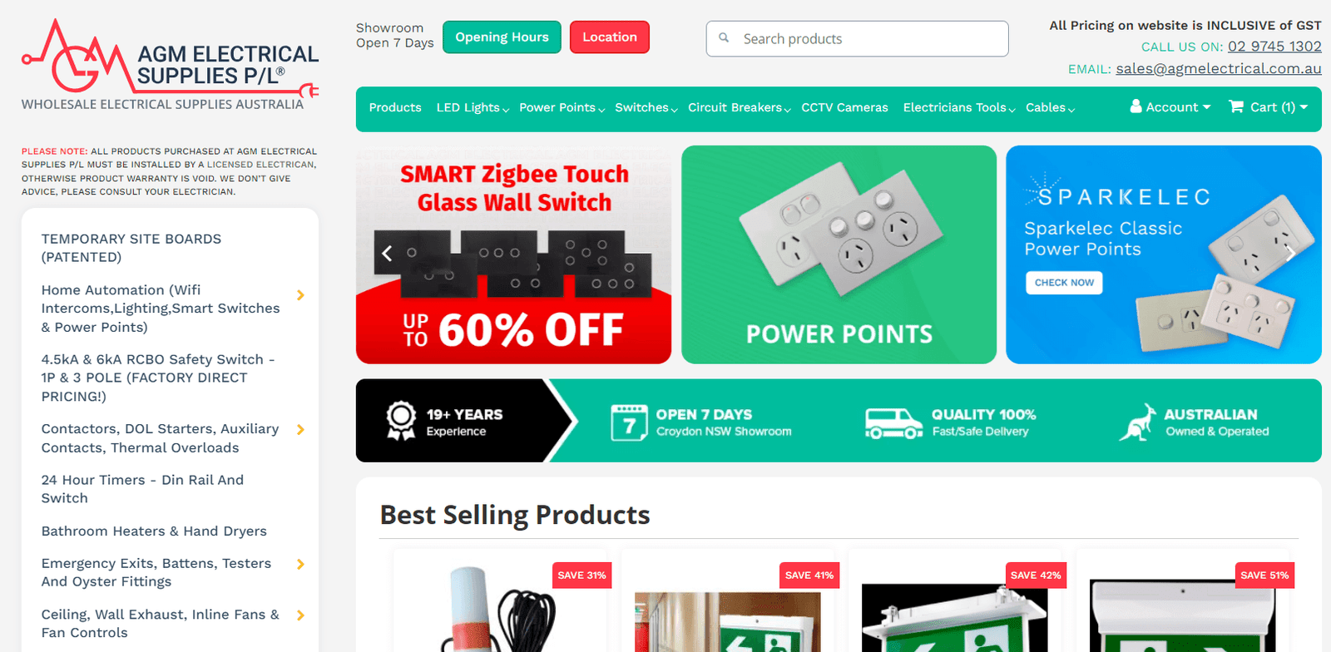The image size is (1331, 652).
Task: Click the AGM Electrical Supplies logo
Action: pyautogui.click(x=170, y=65)
